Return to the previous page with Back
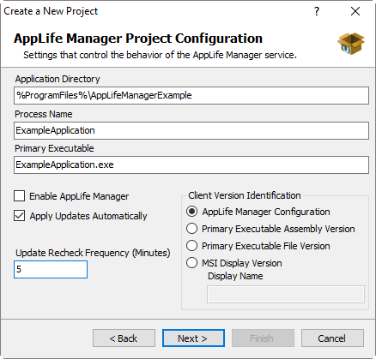Viewport: 376px width, 359px height. pos(124,338)
